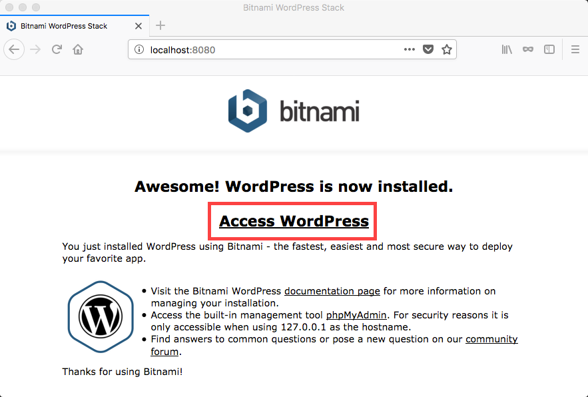Save page to Pocket

pyautogui.click(x=428, y=49)
